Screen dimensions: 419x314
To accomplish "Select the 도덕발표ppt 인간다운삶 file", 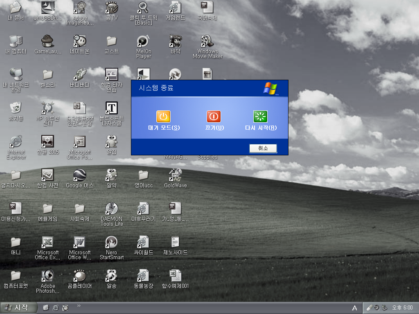I will (x=80, y=114).
